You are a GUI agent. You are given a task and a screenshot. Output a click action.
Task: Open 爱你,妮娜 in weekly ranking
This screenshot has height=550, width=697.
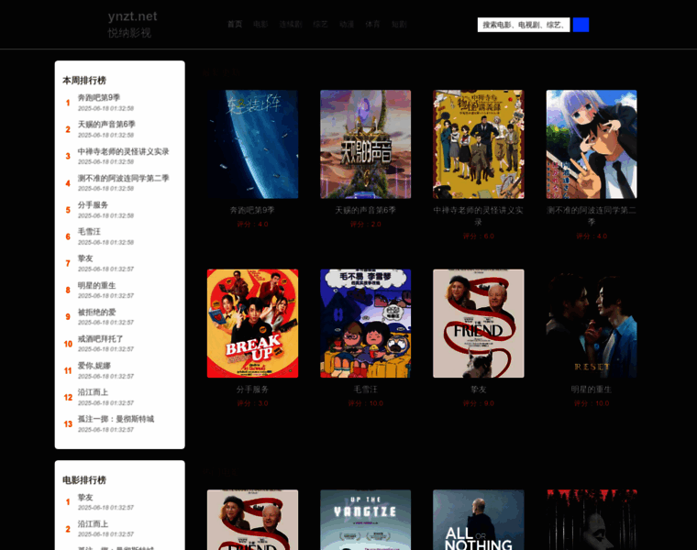coord(94,365)
